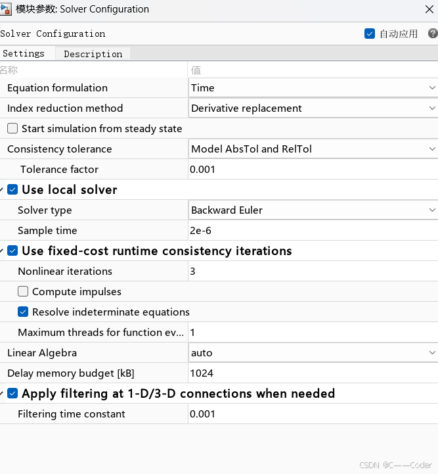Disable fixed-cost runtime consistency iterations checkbox

click(12, 251)
